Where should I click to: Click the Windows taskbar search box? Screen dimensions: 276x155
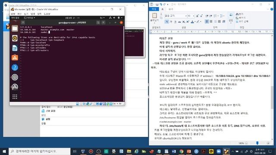tap(39, 151)
